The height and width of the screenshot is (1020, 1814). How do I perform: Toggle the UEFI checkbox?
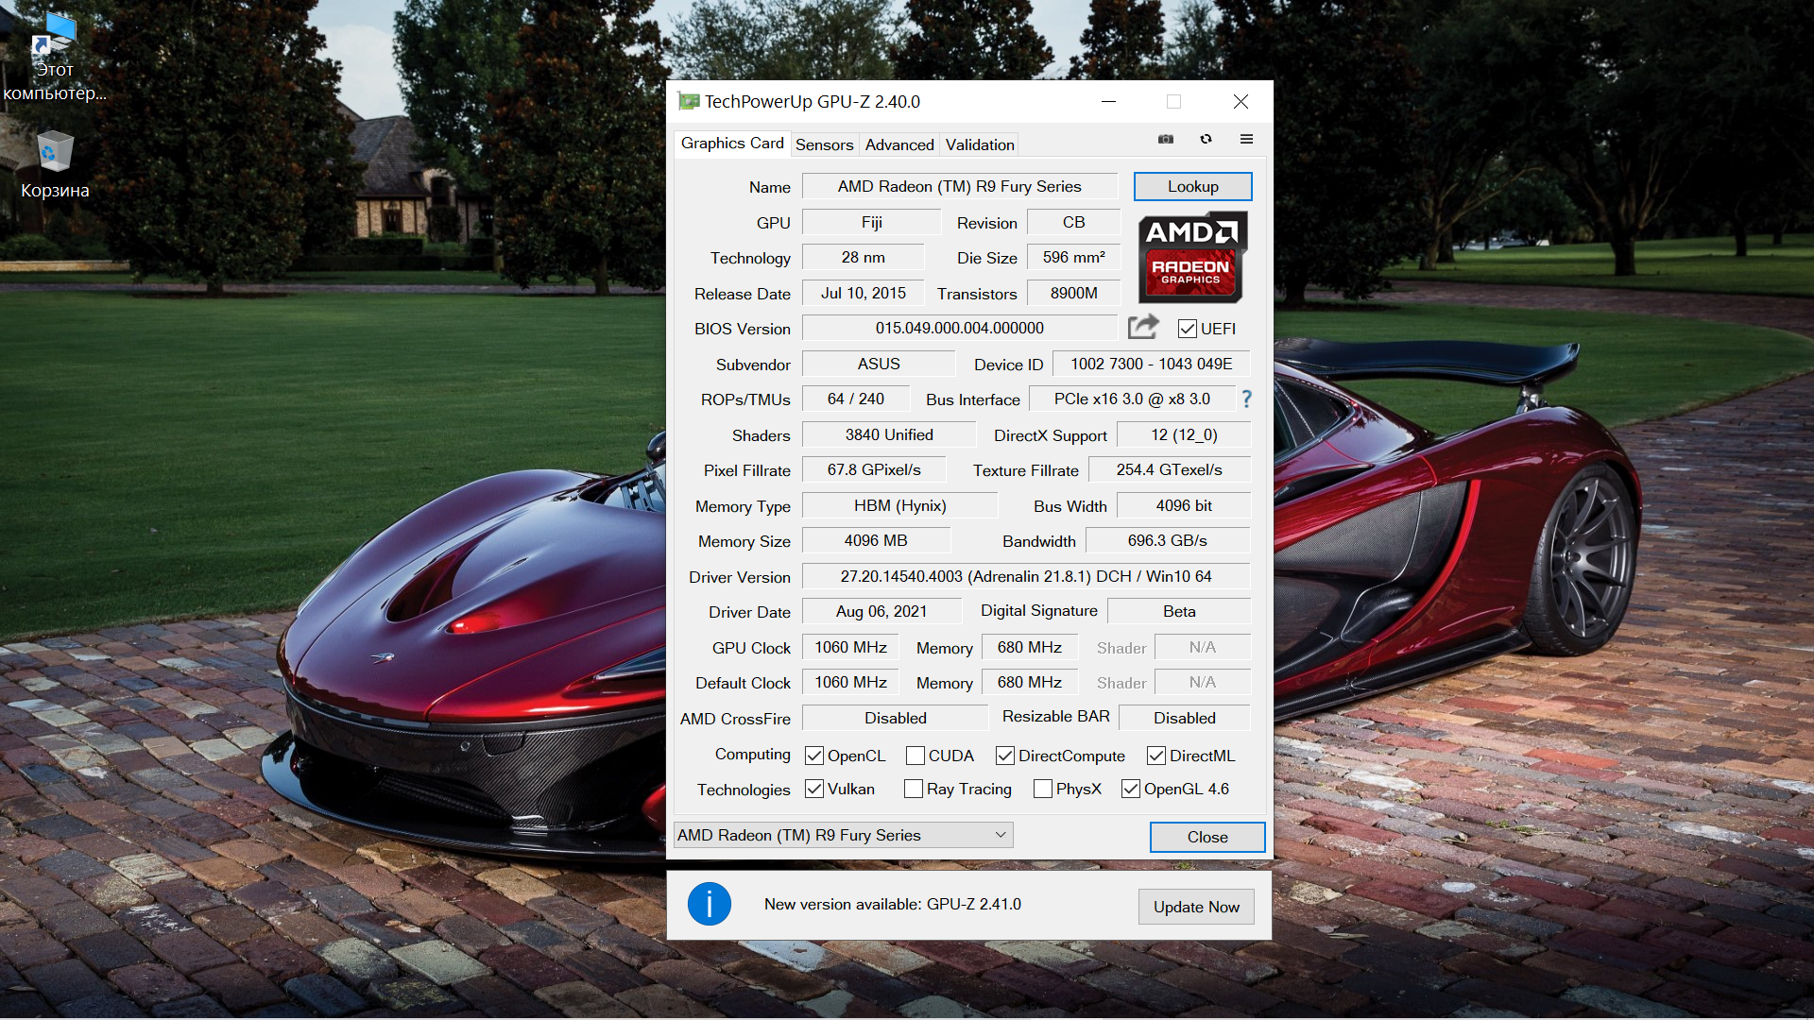pyautogui.click(x=1188, y=329)
